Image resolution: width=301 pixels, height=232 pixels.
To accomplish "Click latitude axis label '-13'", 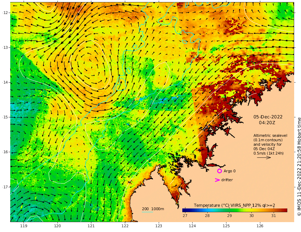I will (x=5, y=47).
